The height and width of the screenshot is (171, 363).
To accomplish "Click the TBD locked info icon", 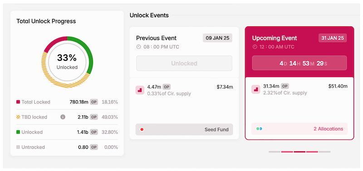I will point(63,117).
